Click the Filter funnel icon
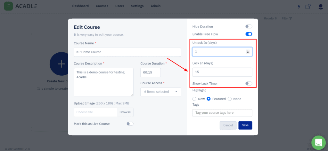Viewport: 328px width, 151px height. tap(291, 19)
